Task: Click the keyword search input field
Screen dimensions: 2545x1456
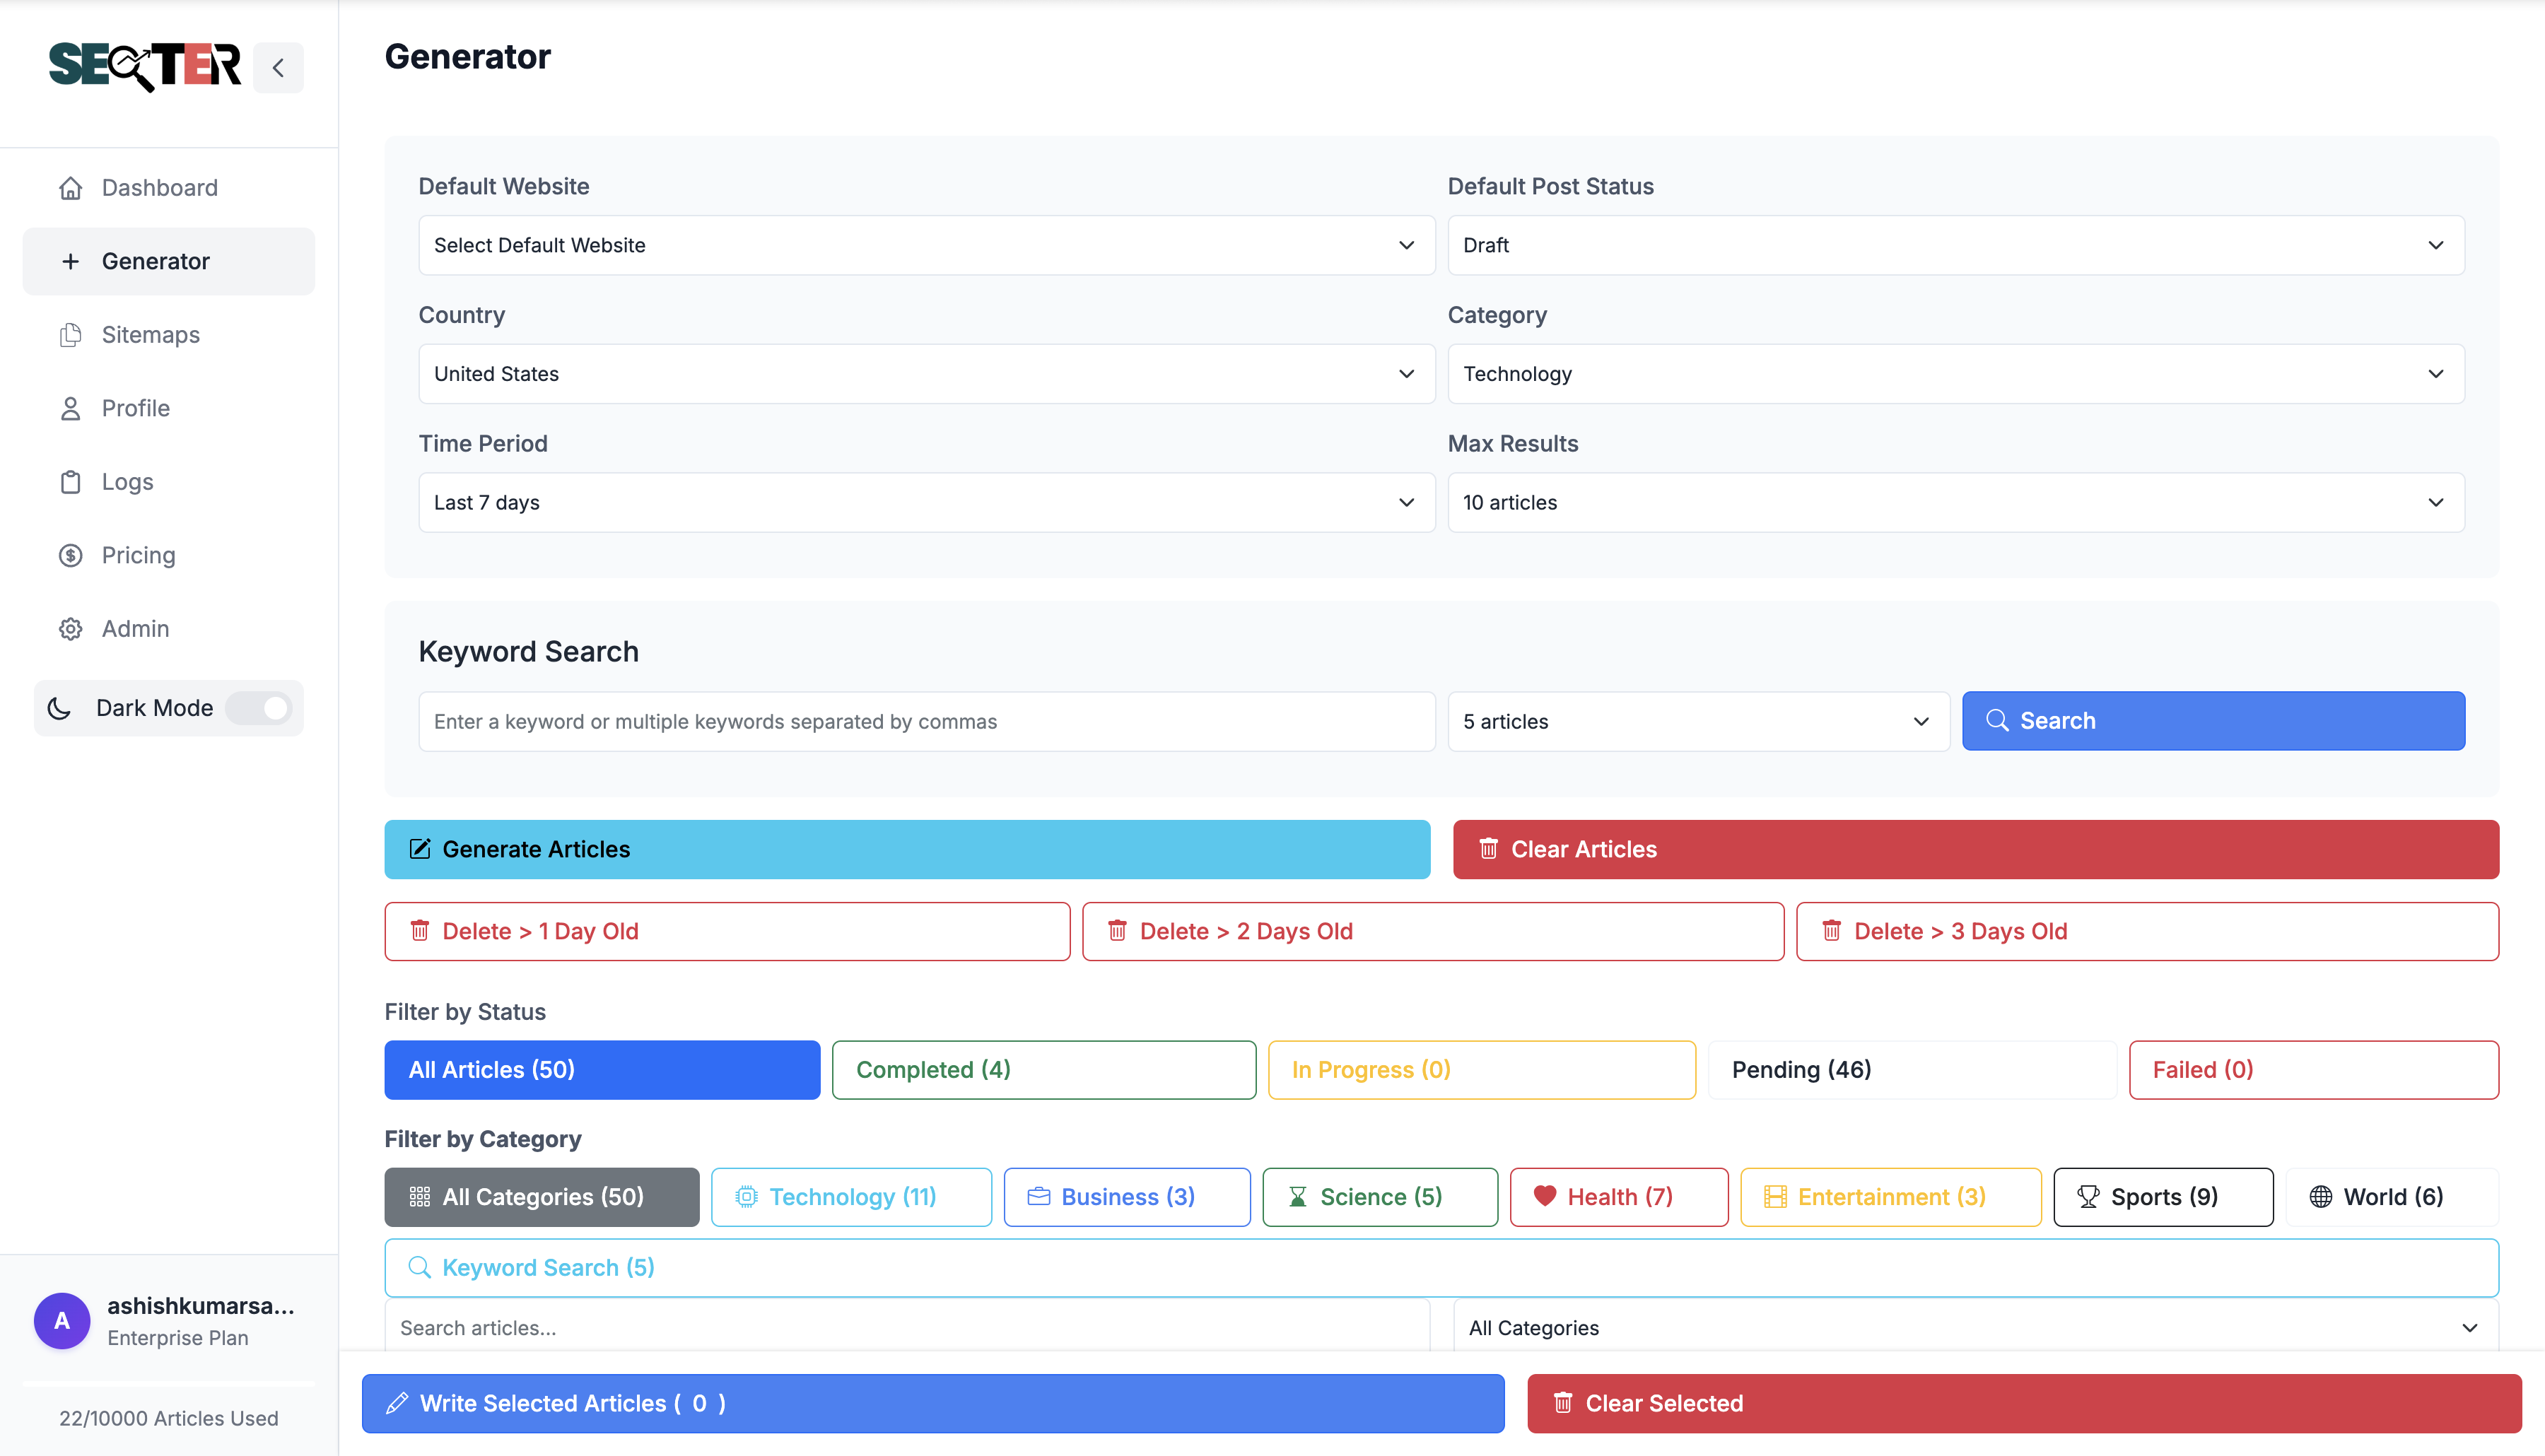Action: coord(926,721)
